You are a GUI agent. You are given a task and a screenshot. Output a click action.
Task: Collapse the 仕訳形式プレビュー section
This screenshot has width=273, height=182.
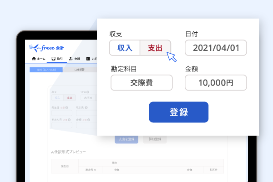[52, 152]
